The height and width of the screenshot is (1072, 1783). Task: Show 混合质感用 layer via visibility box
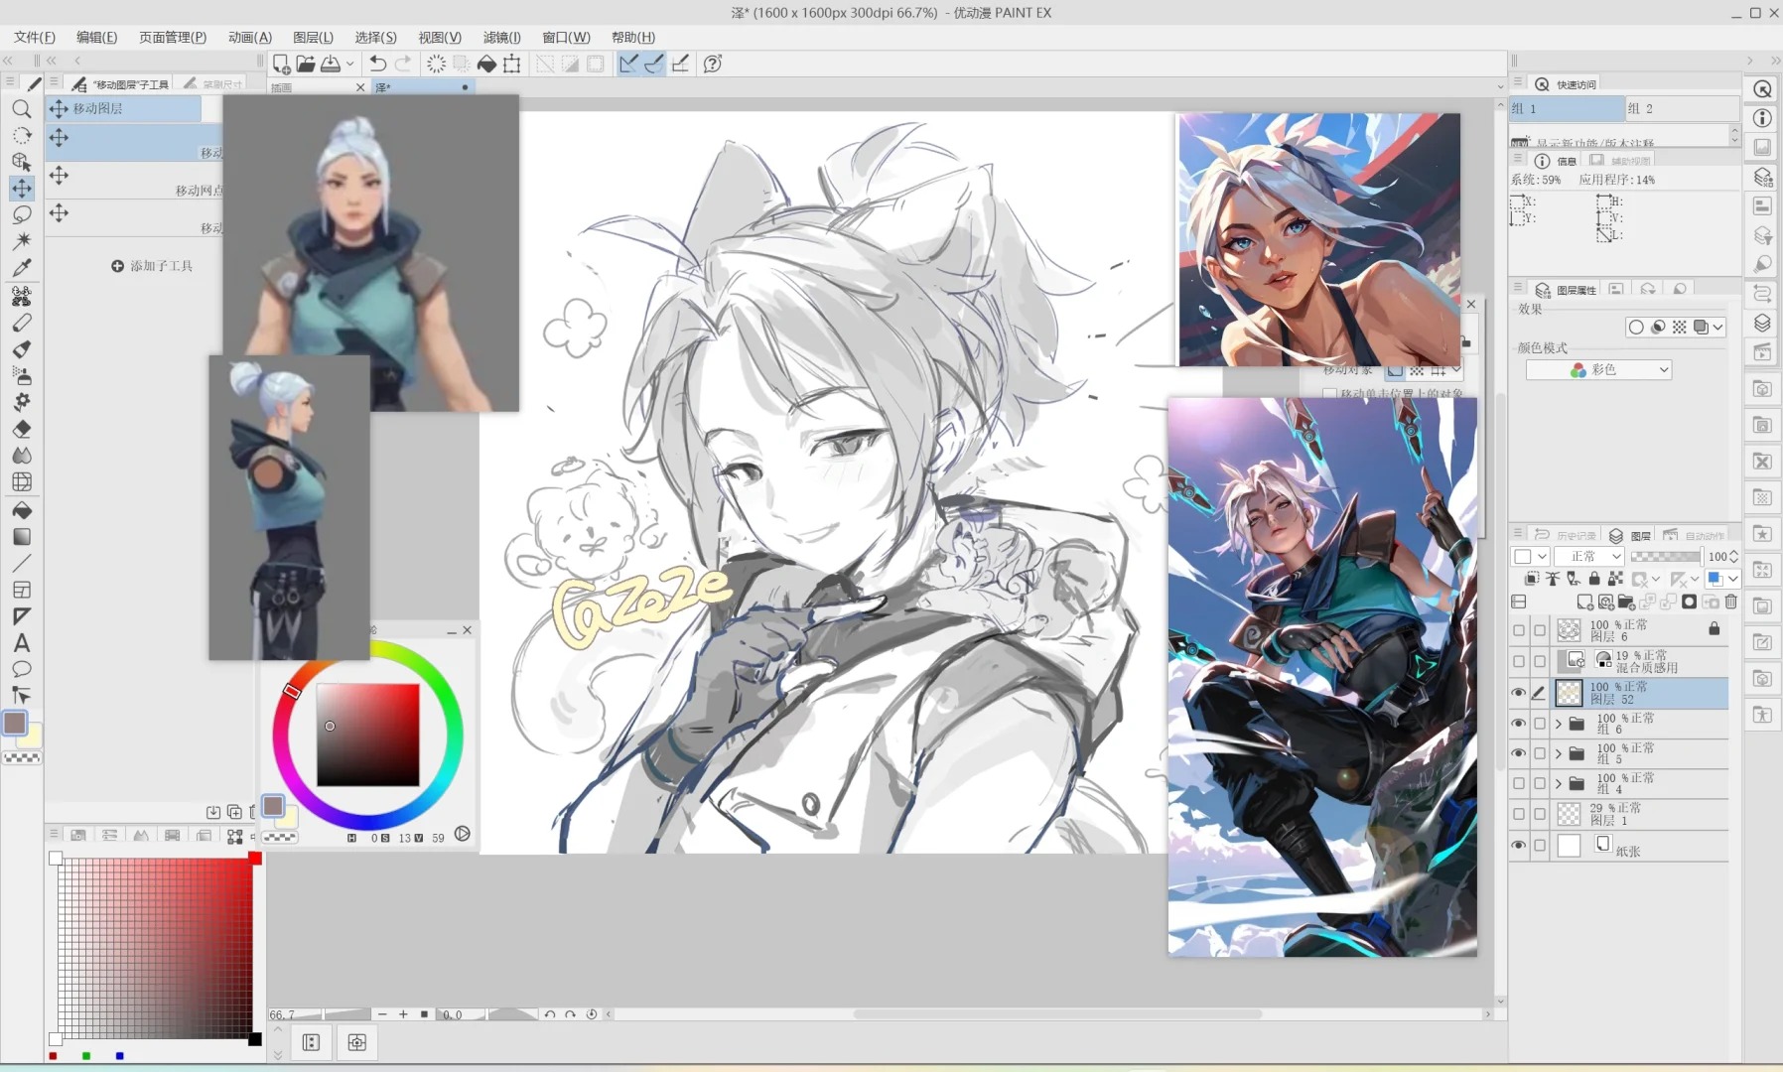(1519, 661)
